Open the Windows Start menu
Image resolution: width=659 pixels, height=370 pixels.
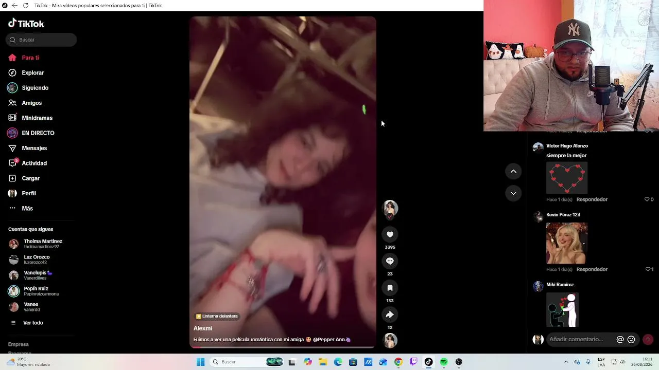[200, 362]
